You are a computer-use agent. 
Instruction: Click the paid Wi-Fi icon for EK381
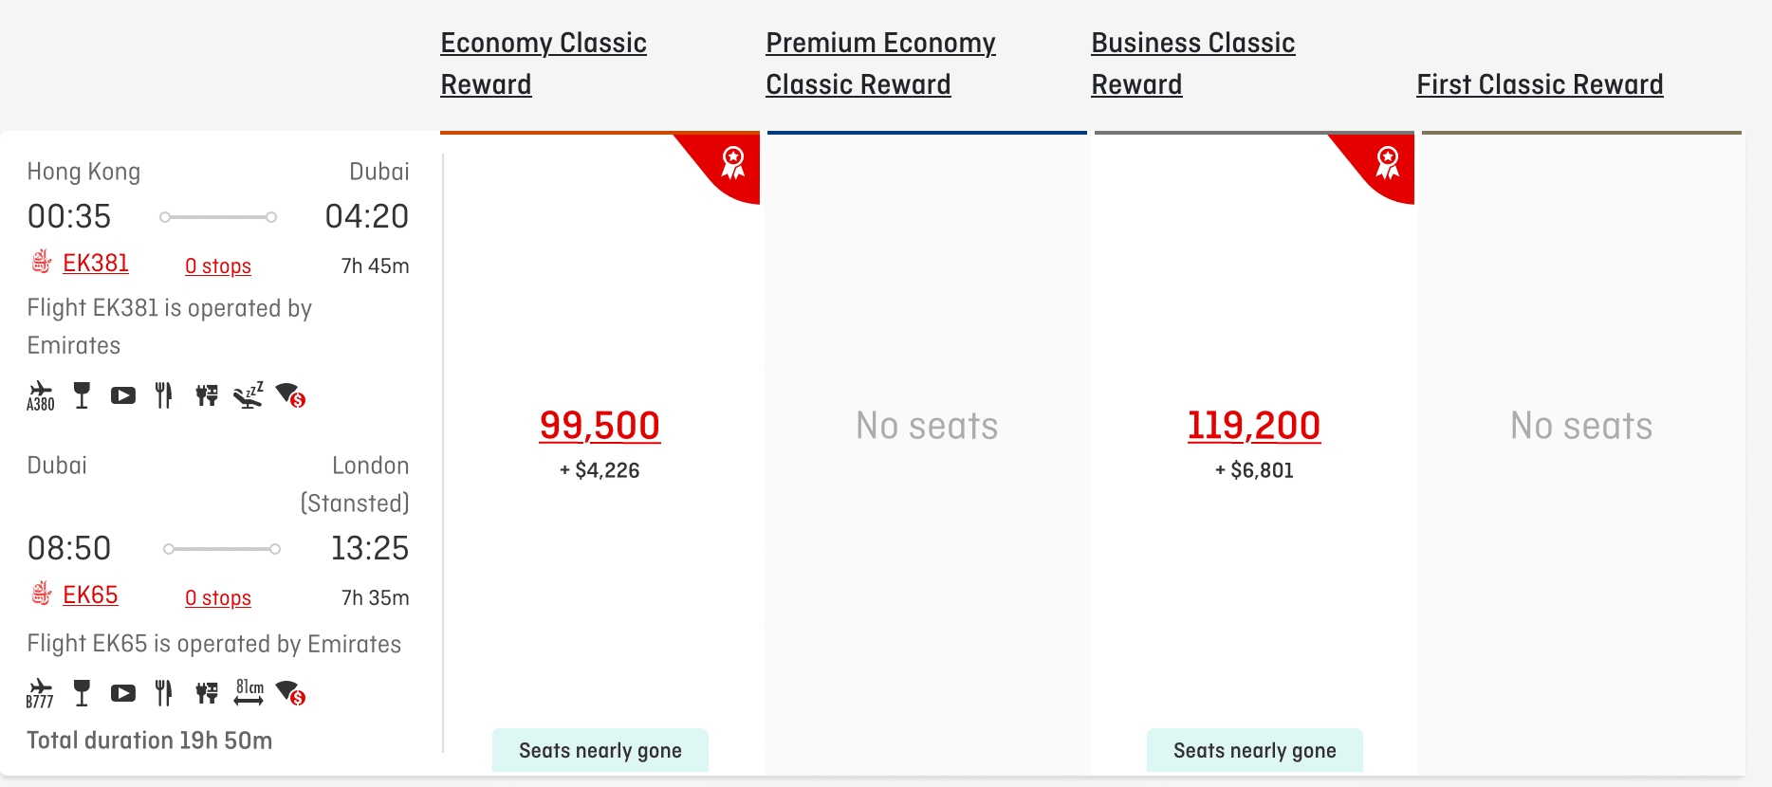tap(290, 394)
